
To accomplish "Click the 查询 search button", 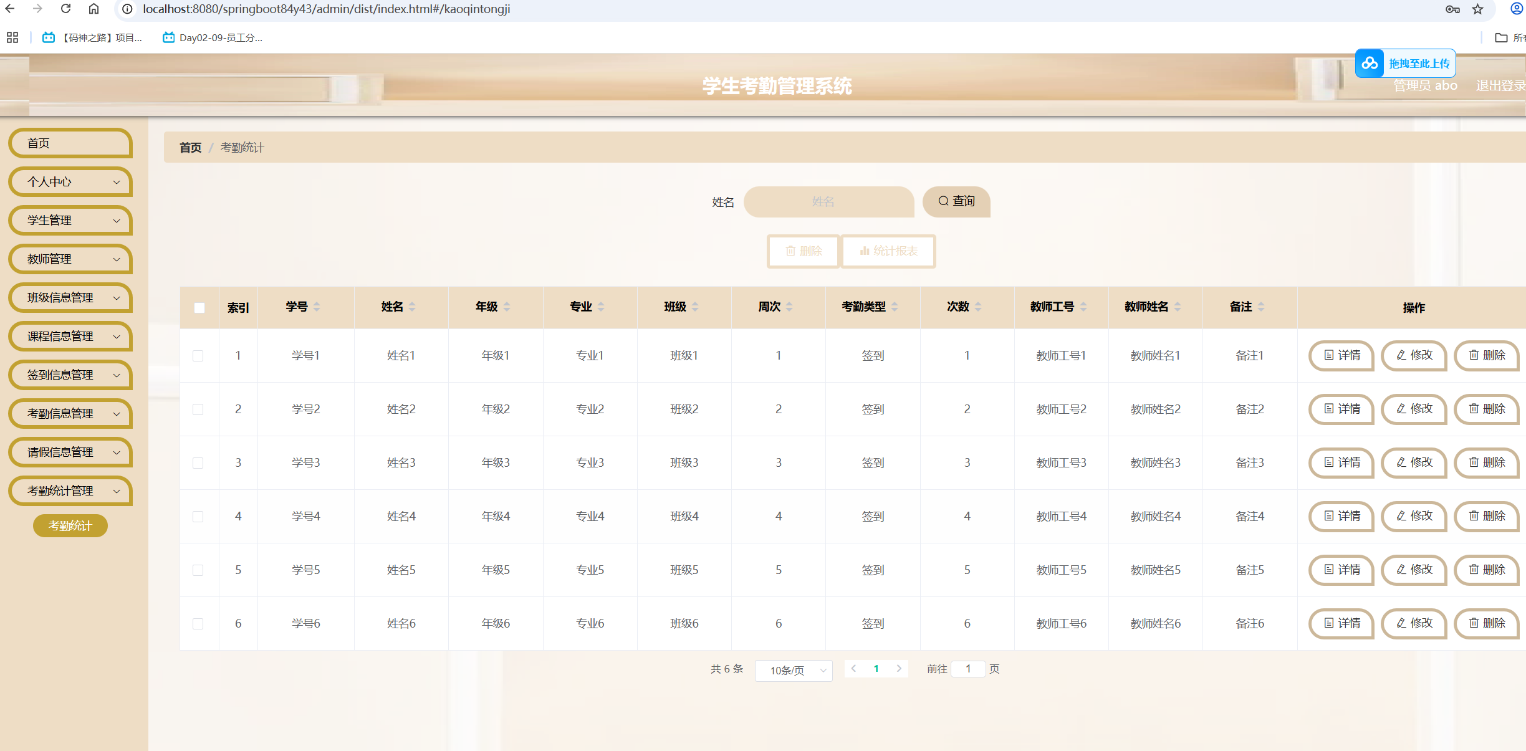I will click(956, 201).
